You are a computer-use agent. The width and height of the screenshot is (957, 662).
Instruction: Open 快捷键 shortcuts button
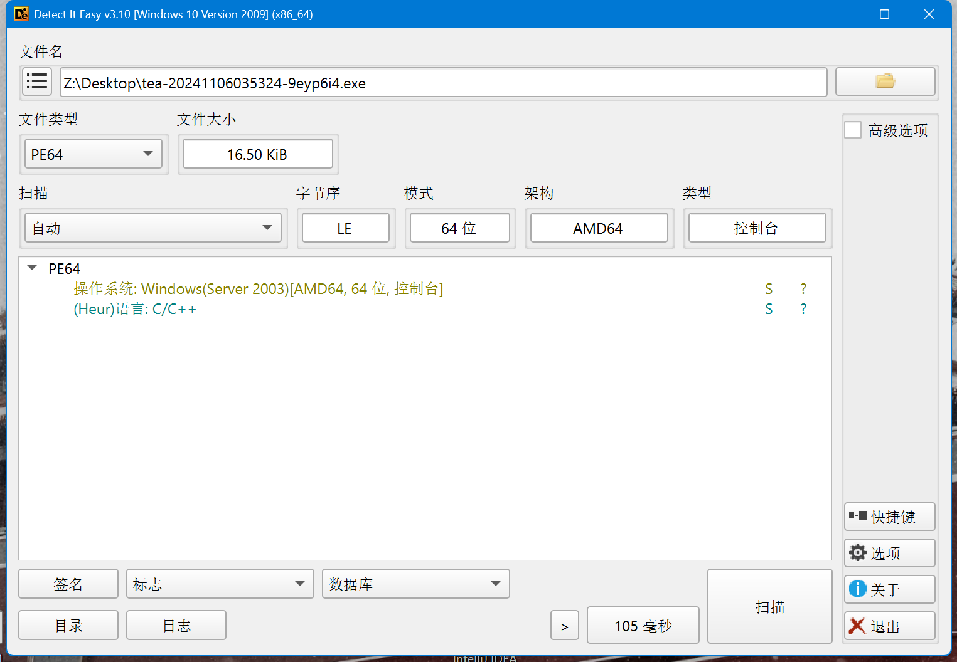pos(890,517)
